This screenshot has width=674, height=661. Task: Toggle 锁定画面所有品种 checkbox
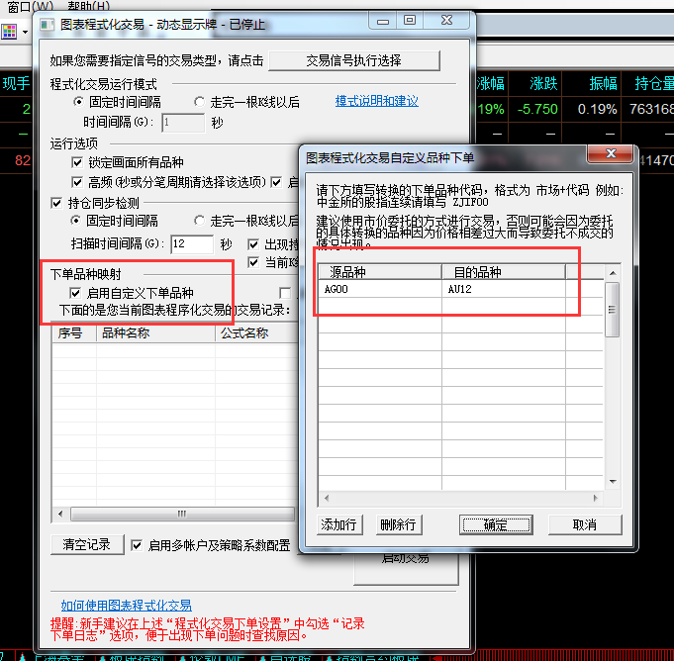pyautogui.click(x=79, y=162)
